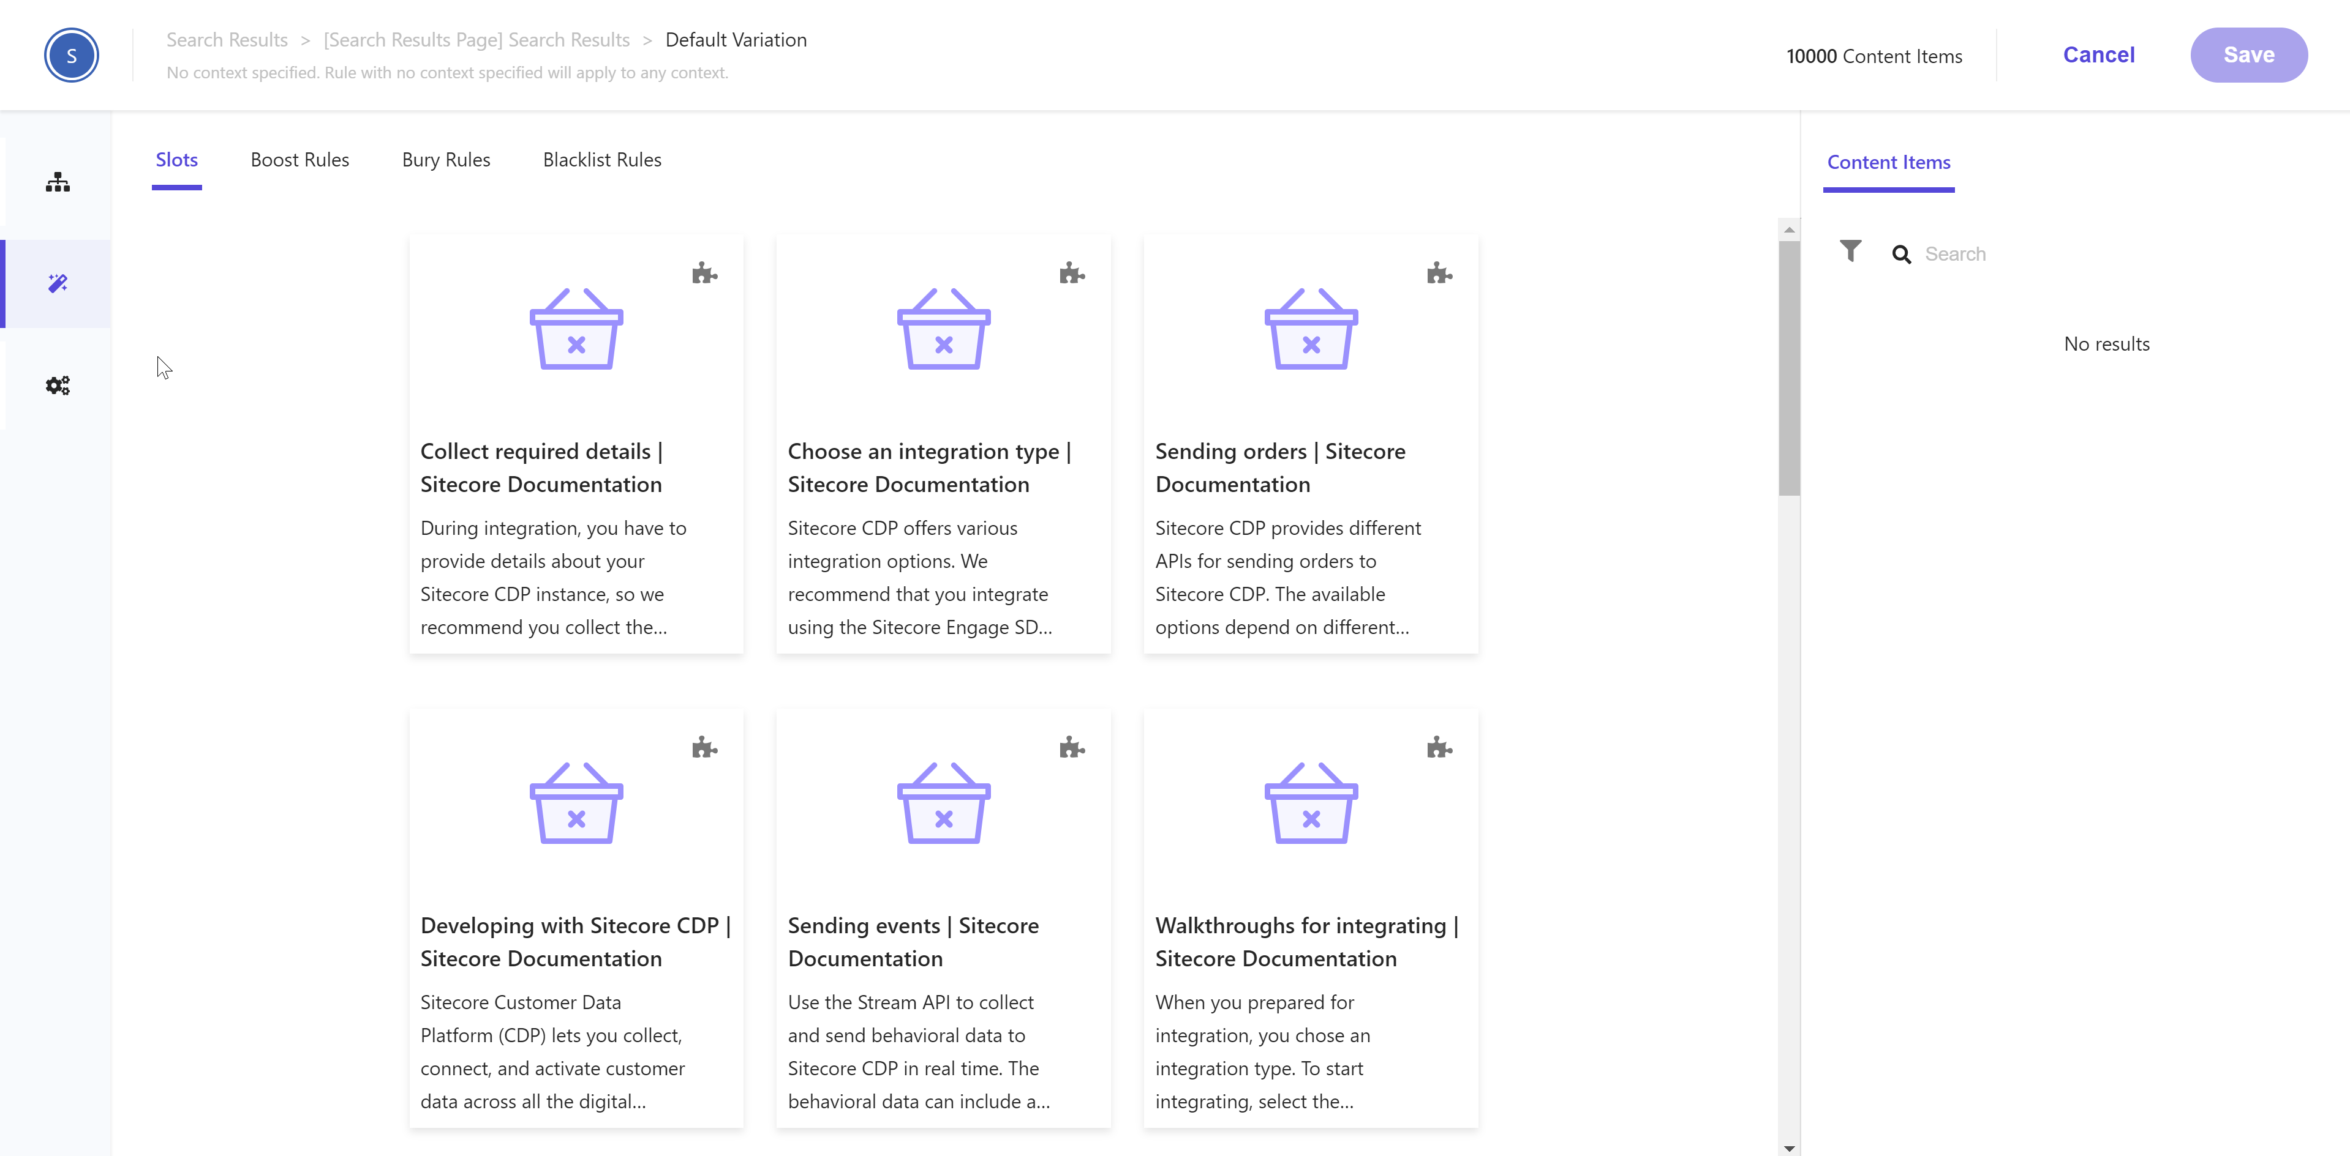Viewport: 2350px width, 1156px height.
Task: Click description starting 'Sitecore Customer Data Platform'
Action: pyautogui.click(x=553, y=1052)
